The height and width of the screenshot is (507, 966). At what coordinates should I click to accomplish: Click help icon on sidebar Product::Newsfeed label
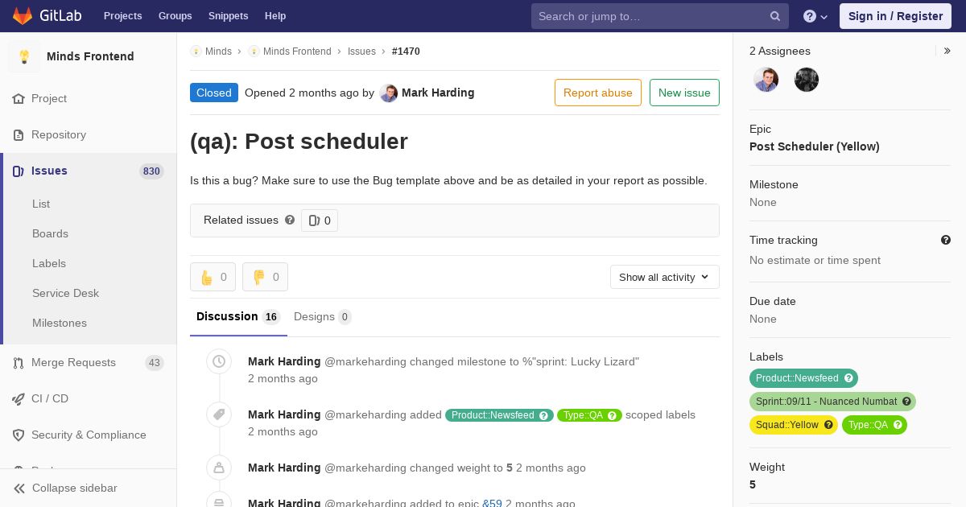(848, 378)
